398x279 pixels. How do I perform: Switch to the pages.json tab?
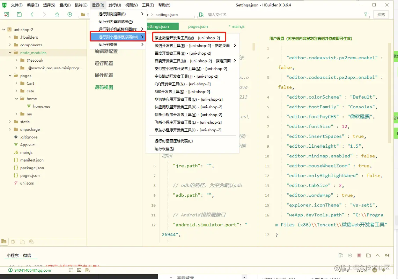pos(198,26)
